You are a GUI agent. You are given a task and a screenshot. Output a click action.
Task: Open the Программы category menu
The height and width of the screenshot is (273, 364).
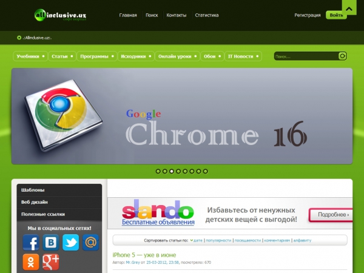tap(97, 56)
